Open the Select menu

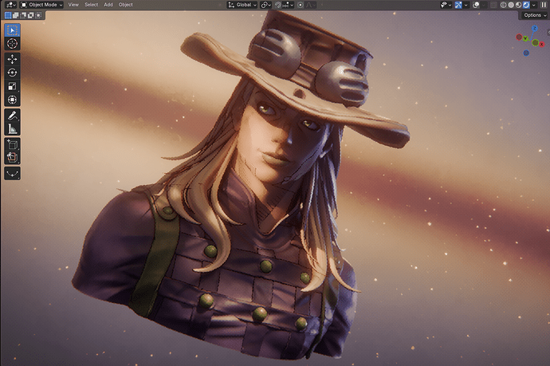91,5
